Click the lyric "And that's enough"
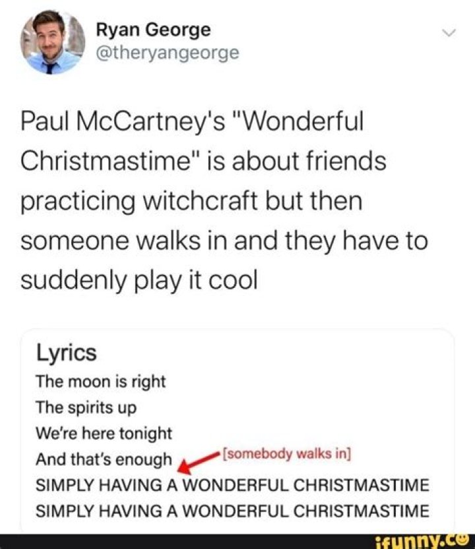 [104, 459]
